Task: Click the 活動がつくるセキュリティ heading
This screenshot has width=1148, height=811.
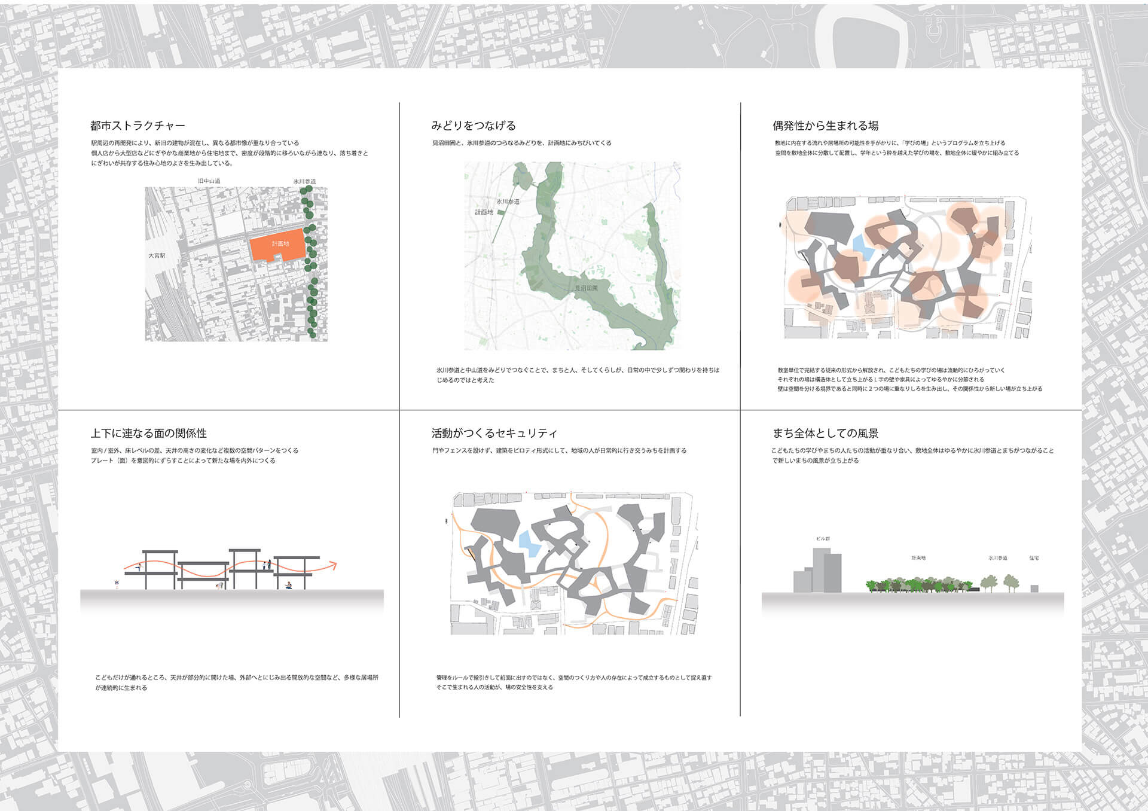Action: point(494,433)
